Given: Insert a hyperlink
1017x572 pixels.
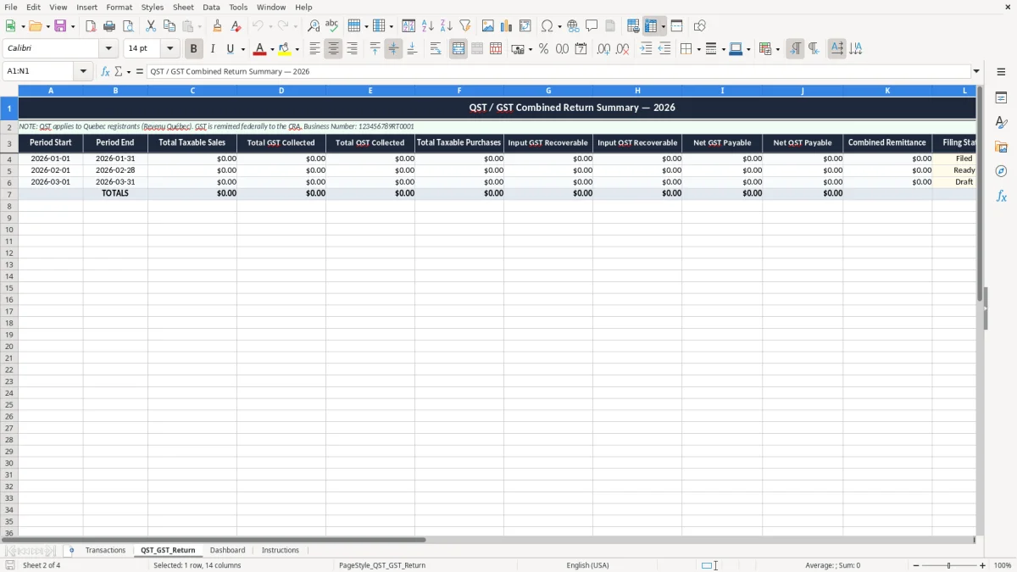Looking at the screenshot, I should [x=574, y=26].
